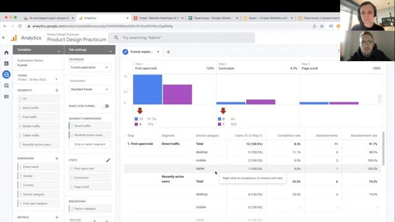Image resolution: width=395 pixels, height=222 pixels.
Task: Select the Paid traffic segment
Action: click(x=38, y=117)
